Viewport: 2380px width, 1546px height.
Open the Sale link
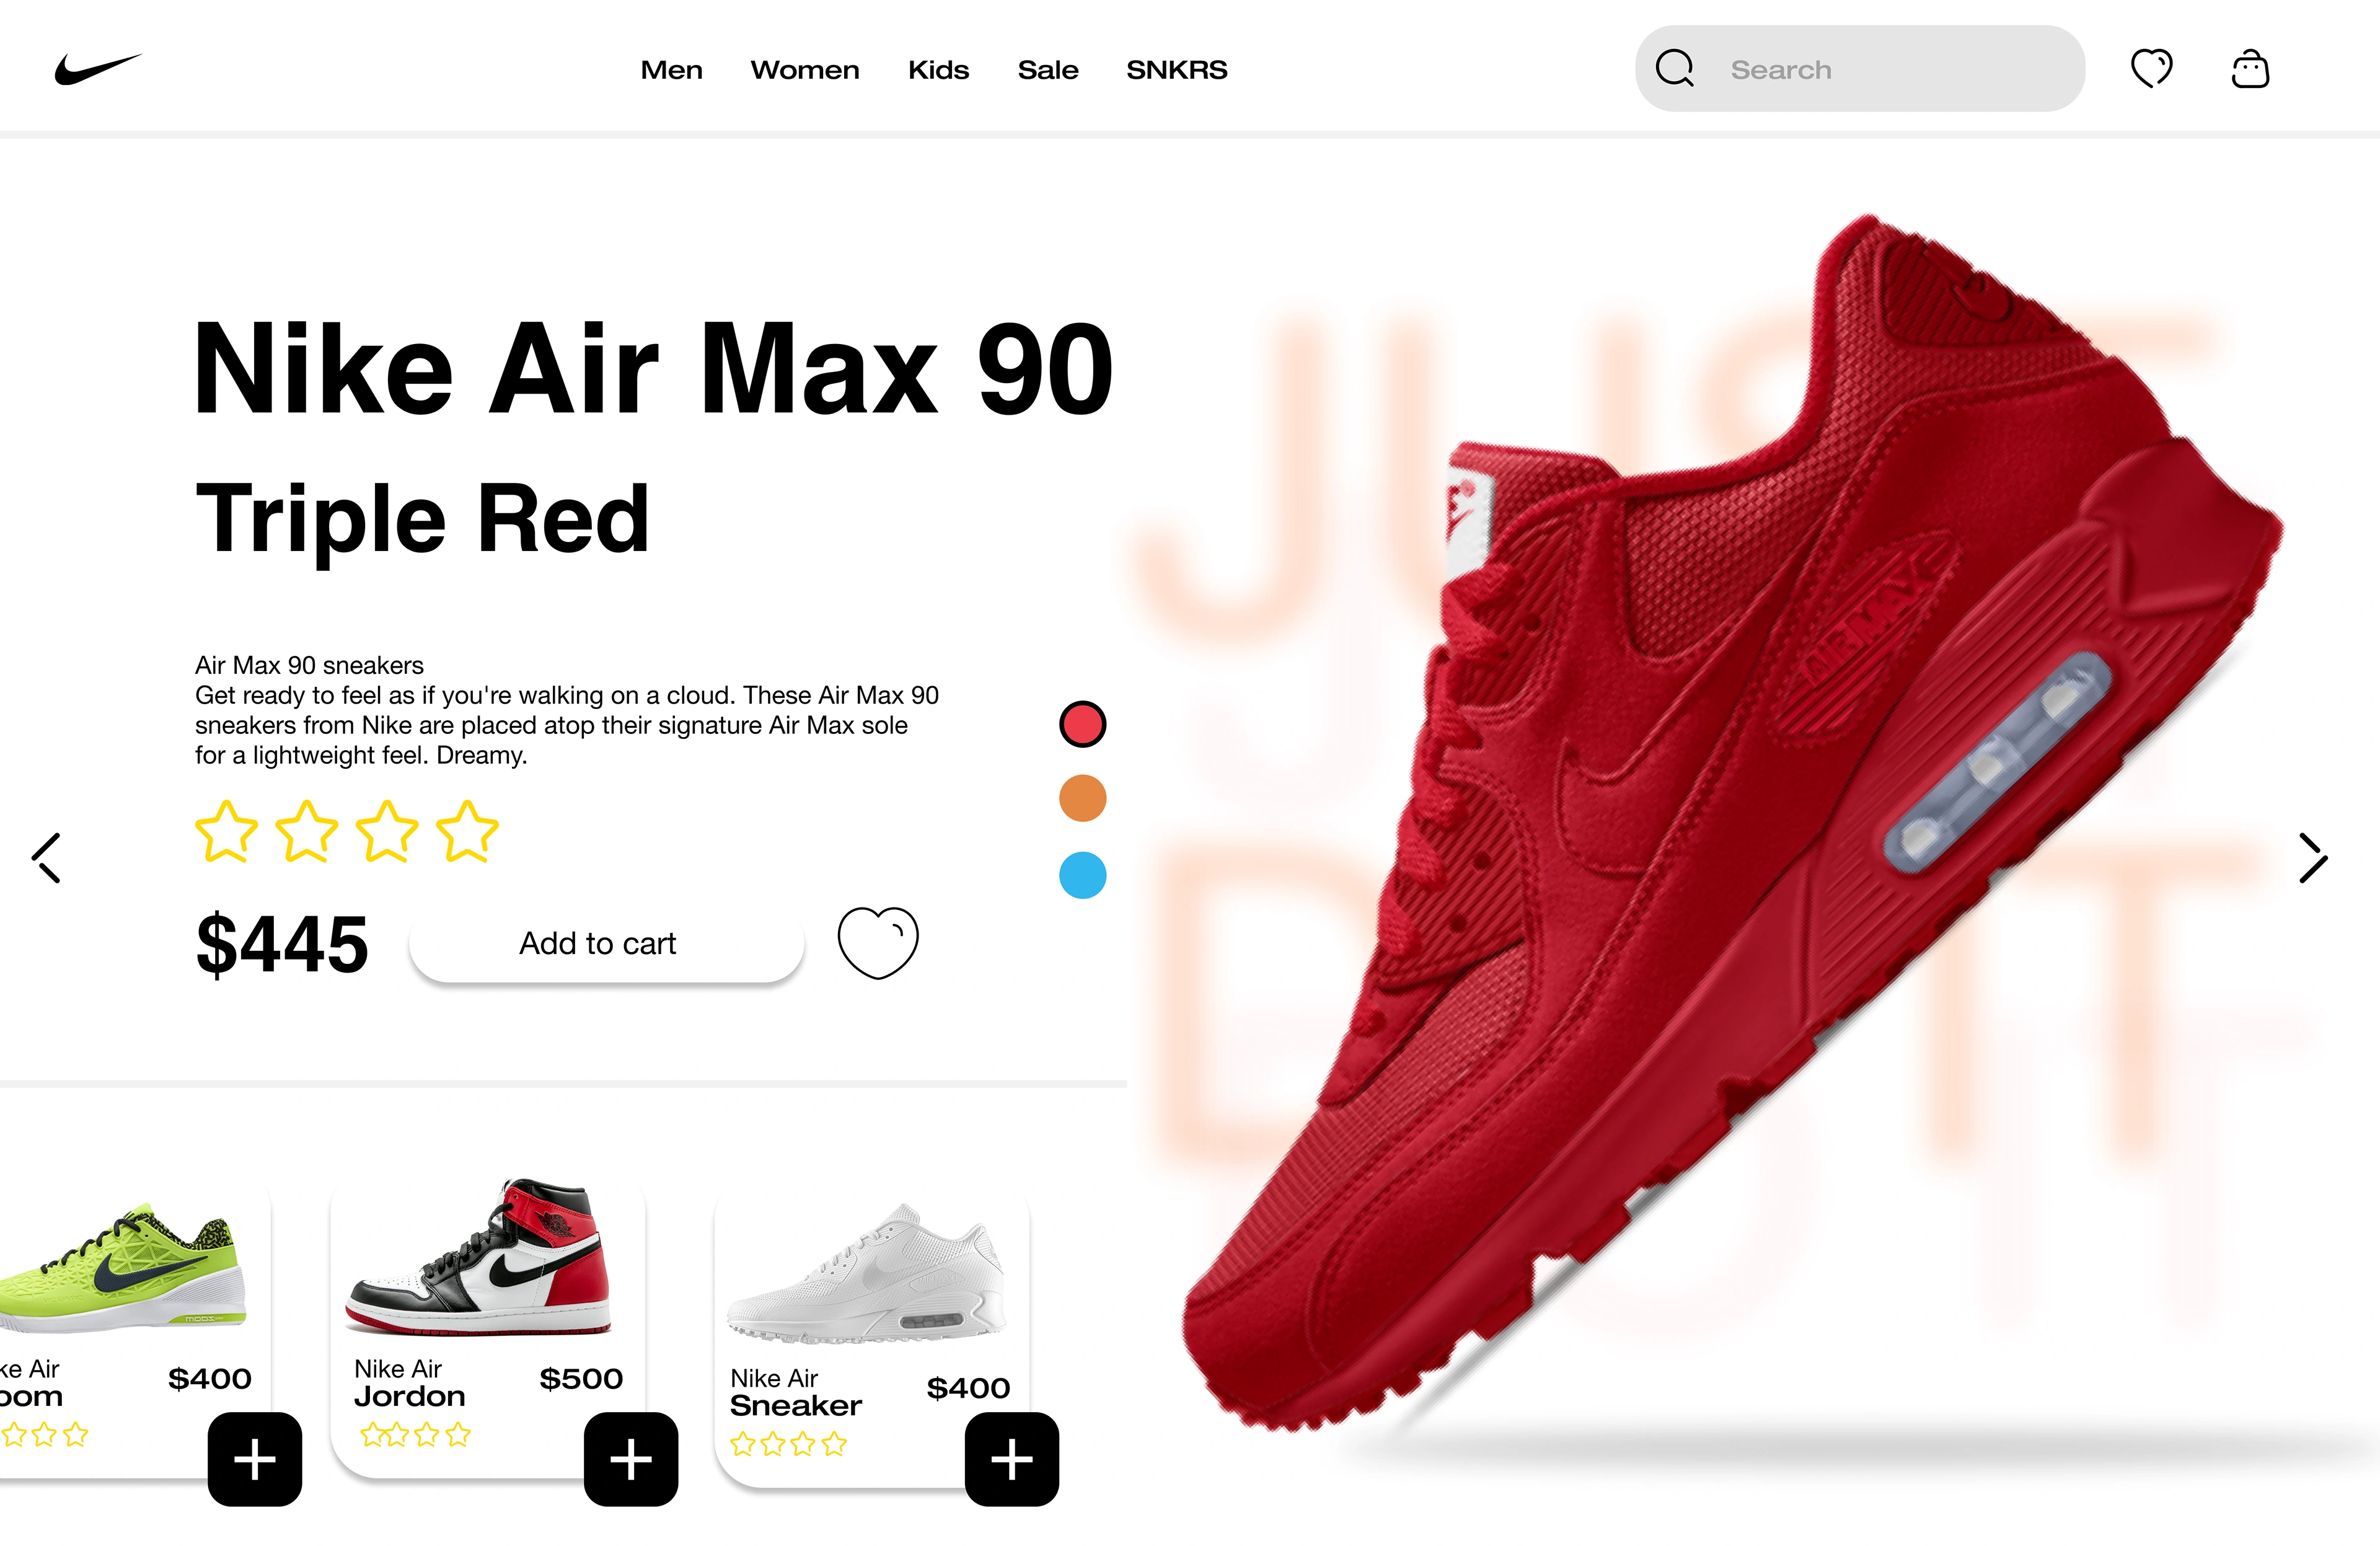1048,70
